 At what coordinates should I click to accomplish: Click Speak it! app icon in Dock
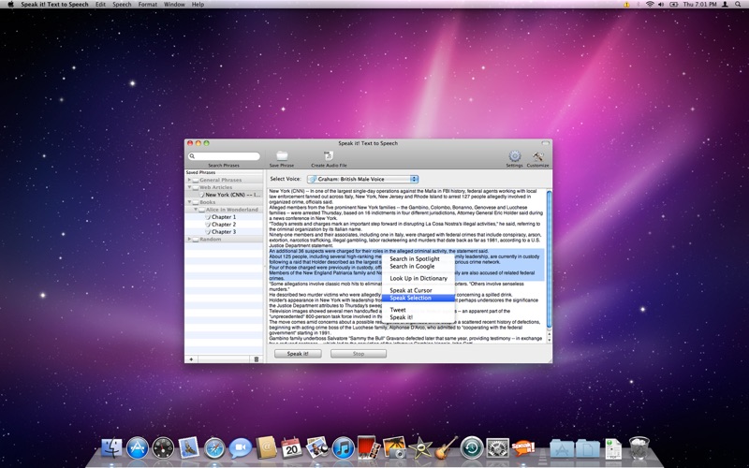[523, 448]
